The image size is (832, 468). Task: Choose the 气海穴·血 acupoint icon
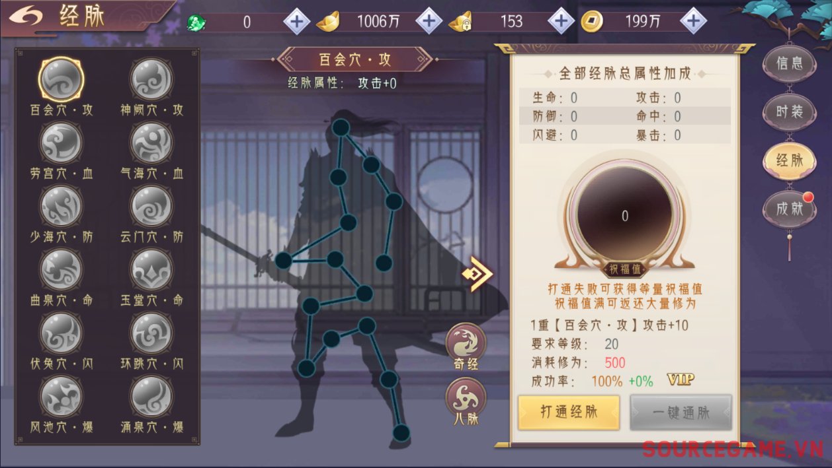coord(151,143)
